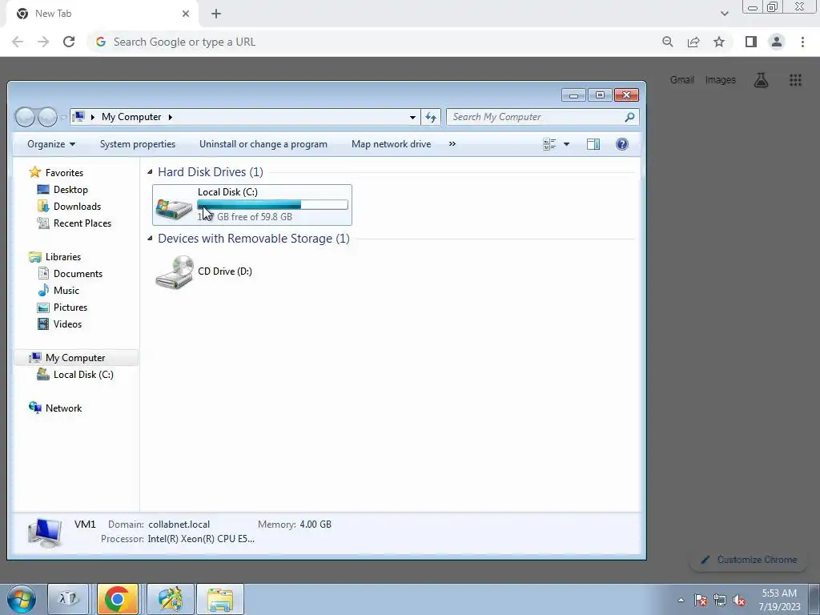Screen dimensions: 820x615
Task: Click the Chrome back button
Action: point(18,42)
